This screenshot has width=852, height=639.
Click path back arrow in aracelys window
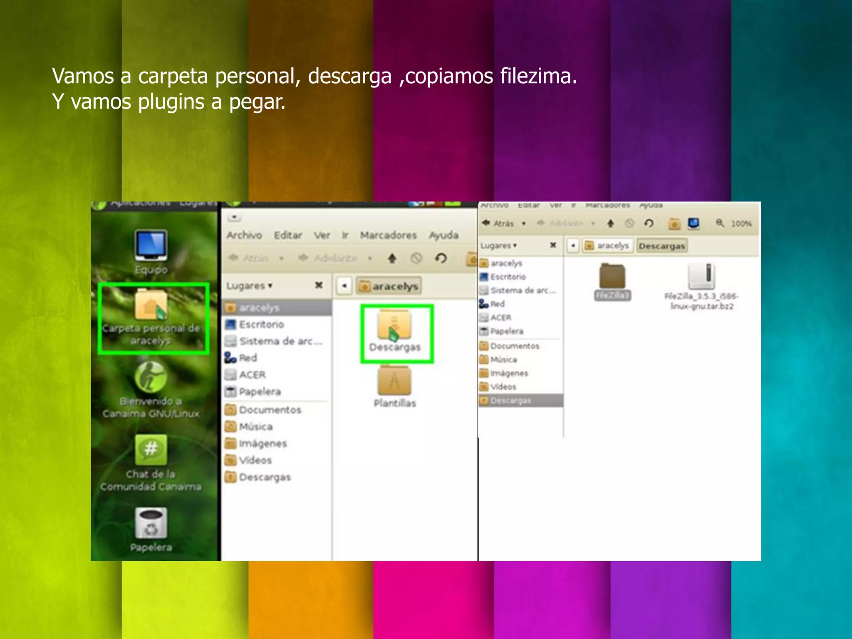coord(344,286)
